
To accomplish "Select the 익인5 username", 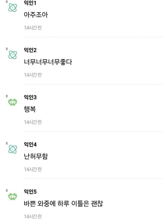I will 30,192.
